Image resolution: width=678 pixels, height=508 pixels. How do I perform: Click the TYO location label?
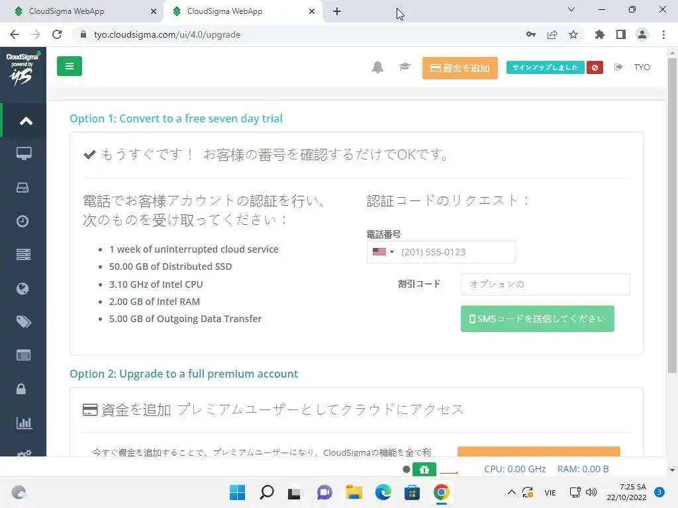tap(642, 67)
